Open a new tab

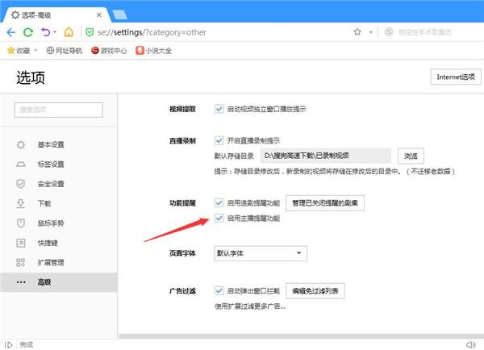[x=119, y=15]
